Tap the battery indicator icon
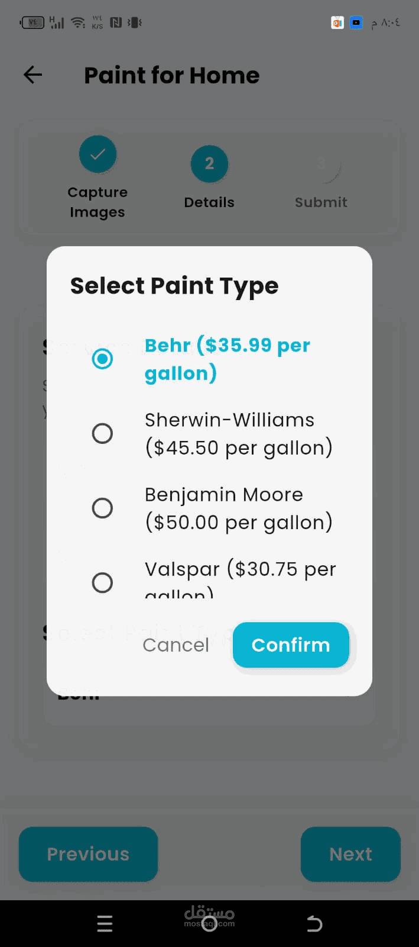419x947 pixels. point(33,22)
